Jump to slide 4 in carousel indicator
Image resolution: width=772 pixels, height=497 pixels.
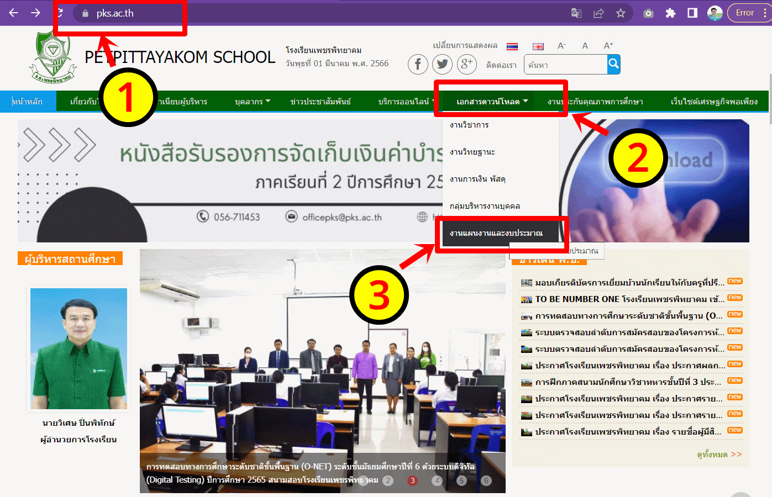437,480
